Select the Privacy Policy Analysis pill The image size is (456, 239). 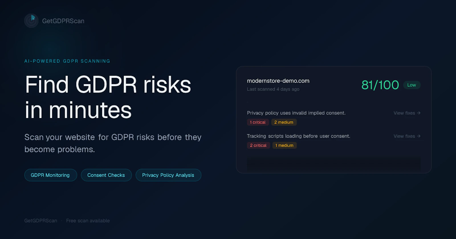[x=168, y=175]
